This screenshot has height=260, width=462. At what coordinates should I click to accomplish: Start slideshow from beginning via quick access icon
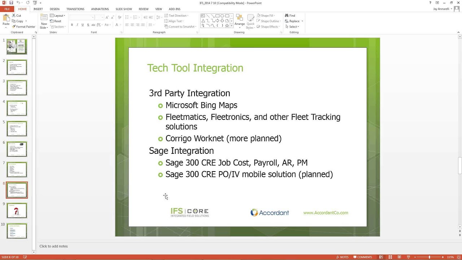(35, 3)
